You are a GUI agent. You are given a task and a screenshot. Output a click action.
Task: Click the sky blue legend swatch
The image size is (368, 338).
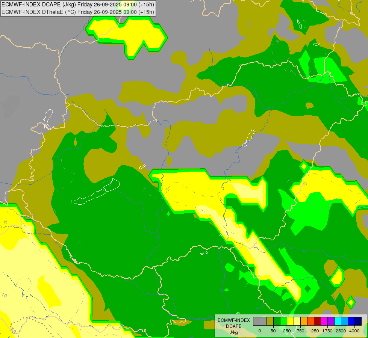[x=345, y=321]
